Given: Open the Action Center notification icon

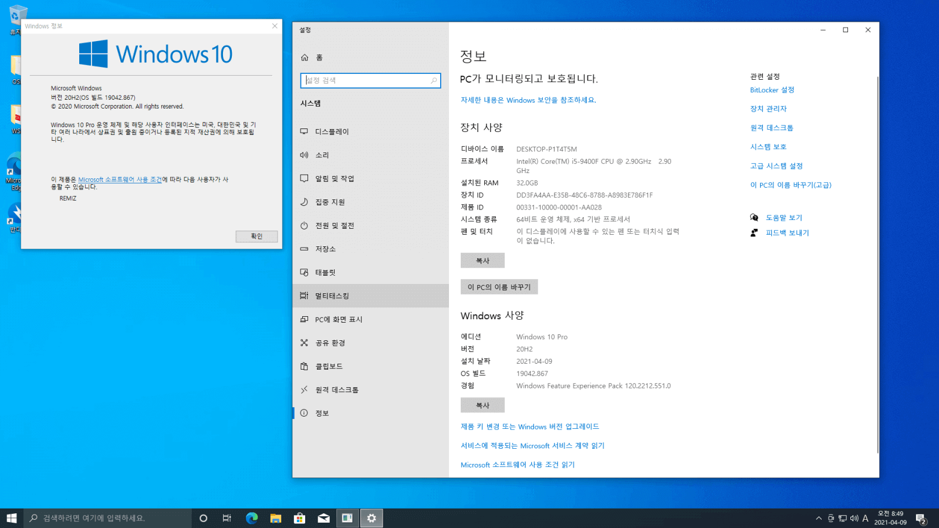Looking at the screenshot, I should [921, 519].
